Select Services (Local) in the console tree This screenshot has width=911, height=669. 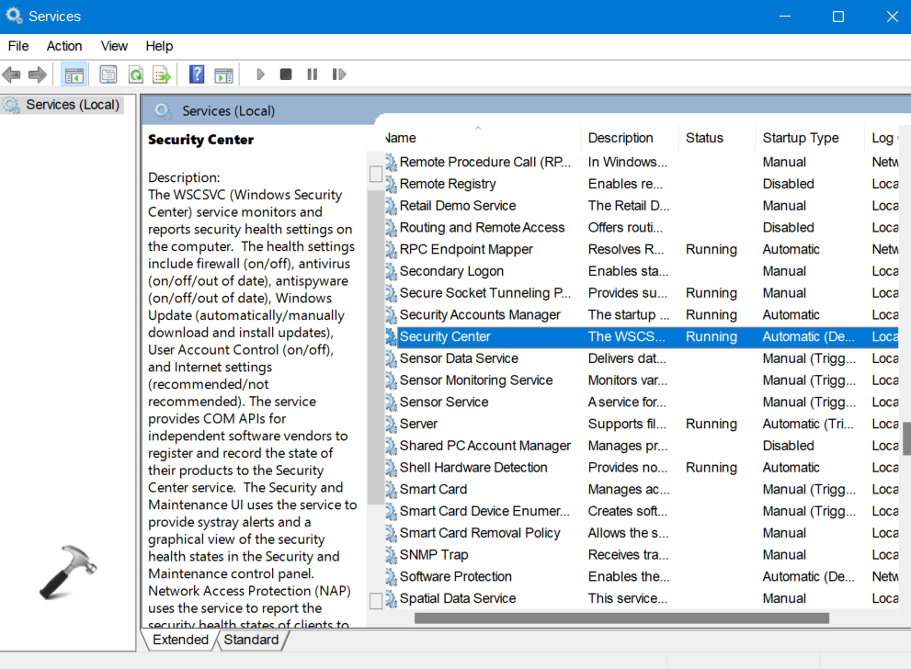pos(73,105)
